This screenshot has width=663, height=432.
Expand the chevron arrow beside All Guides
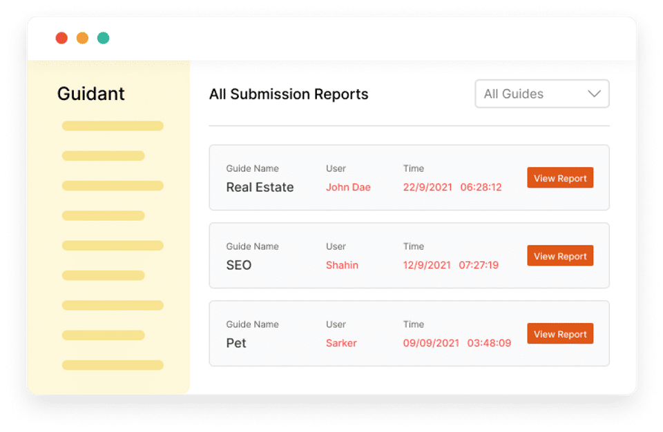coord(594,94)
